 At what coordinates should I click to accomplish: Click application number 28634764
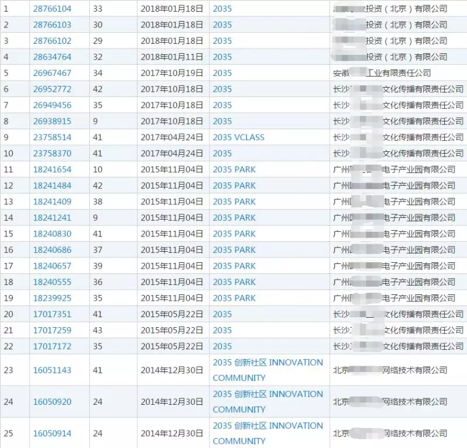click(x=52, y=57)
